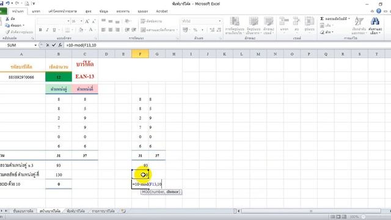Open Excel Help question mark
The height and width of the screenshot is (220, 391).
[379, 11]
